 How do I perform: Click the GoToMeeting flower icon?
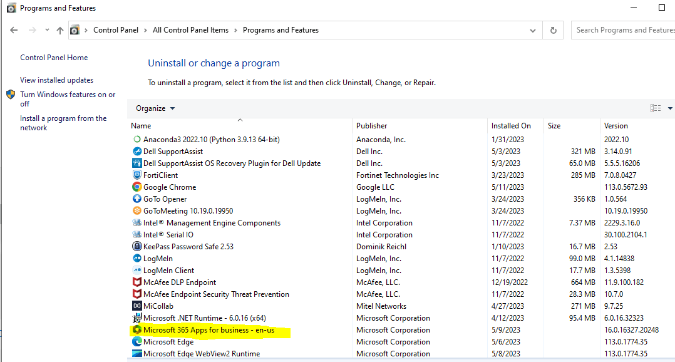(137, 210)
